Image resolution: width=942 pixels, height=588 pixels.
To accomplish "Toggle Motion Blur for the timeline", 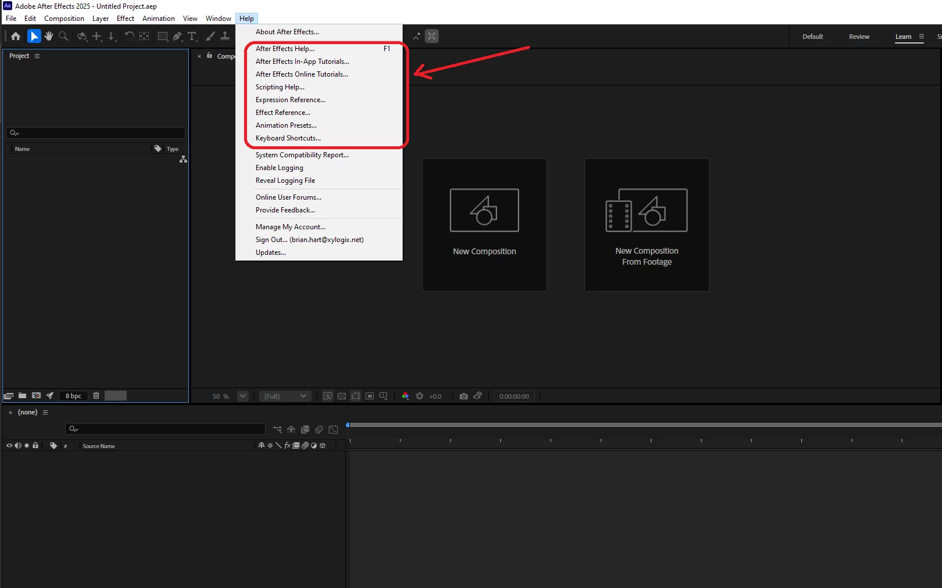I will tap(319, 430).
